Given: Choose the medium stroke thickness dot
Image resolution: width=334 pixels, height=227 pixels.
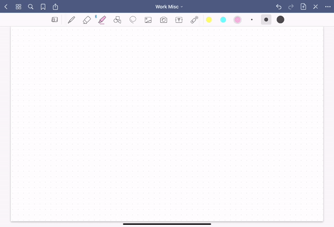Looking at the screenshot, I should click(266, 19).
